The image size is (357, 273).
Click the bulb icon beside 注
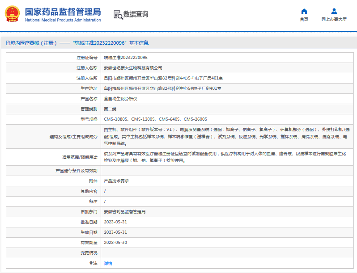click(x=91, y=263)
